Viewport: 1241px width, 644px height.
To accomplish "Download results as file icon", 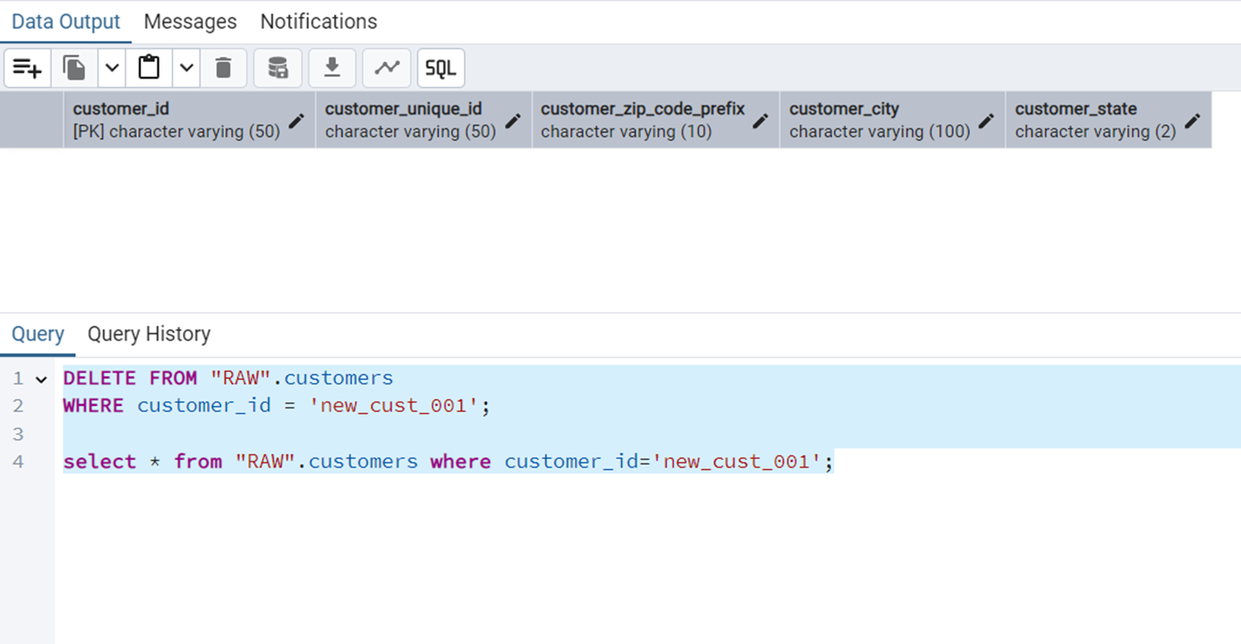I will [x=332, y=68].
